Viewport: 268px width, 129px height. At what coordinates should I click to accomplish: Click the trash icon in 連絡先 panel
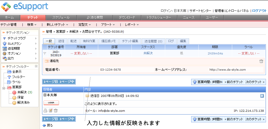(x=261, y=61)
